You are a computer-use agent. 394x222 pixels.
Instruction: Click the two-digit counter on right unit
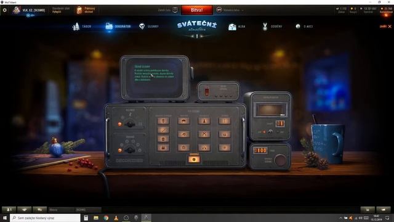coord(280,123)
